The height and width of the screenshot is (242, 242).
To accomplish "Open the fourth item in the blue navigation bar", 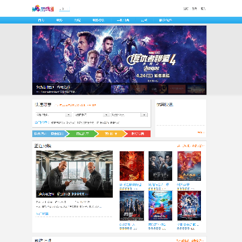I will tap(98, 20).
